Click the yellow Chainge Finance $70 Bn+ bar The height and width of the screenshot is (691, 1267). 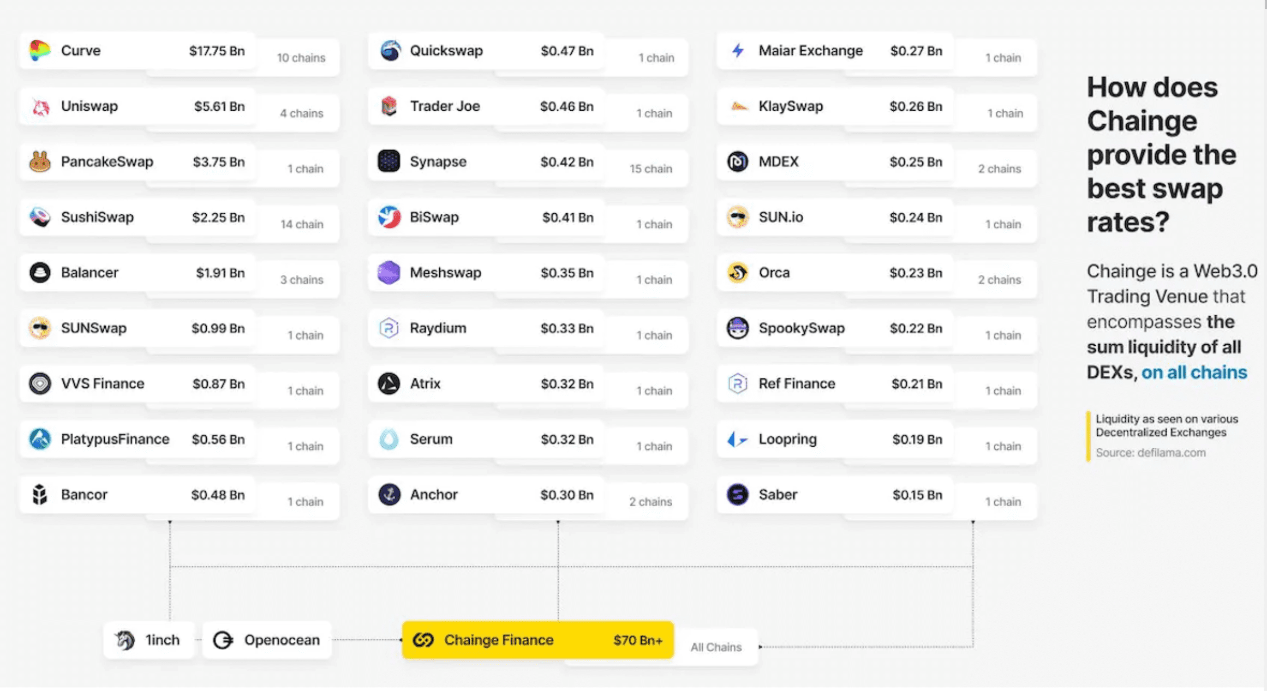pyautogui.click(x=537, y=640)
